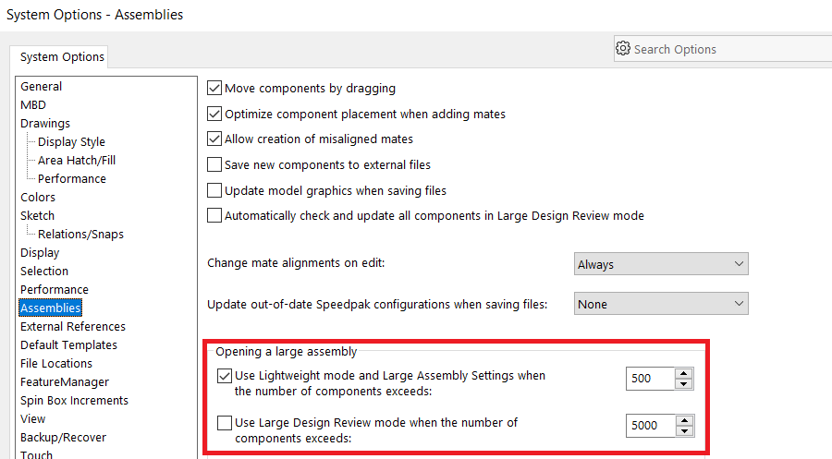Decrease the Large Design Review threshold
832x459 pixels.
click(x=684, y=431)
